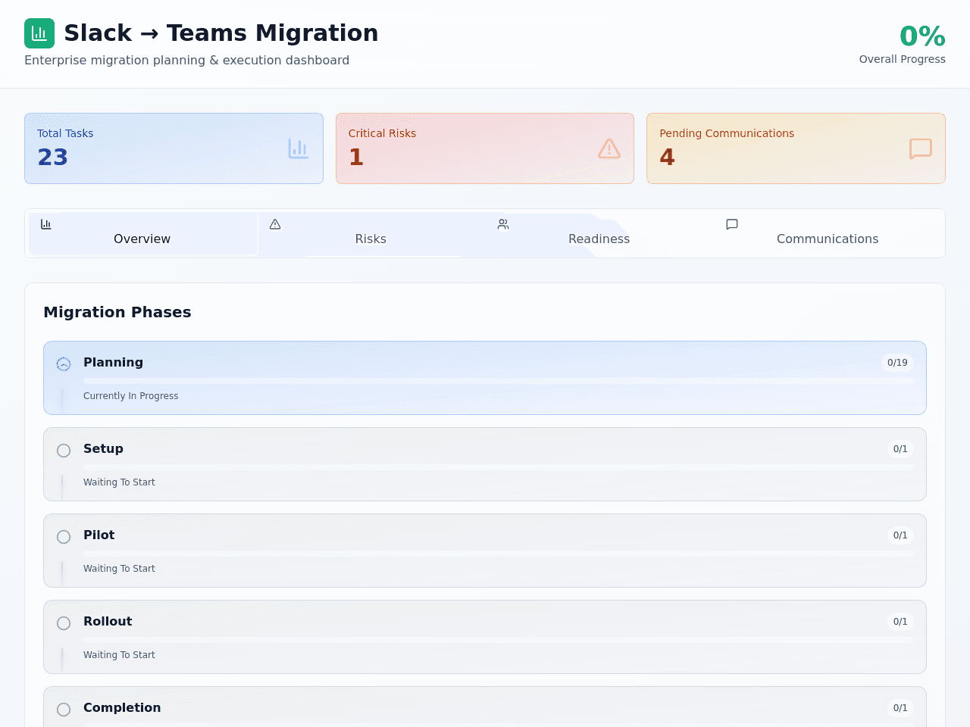This screenshot has height=727, width=970.
Task: Open the Readiness tab
Action: 599,233
